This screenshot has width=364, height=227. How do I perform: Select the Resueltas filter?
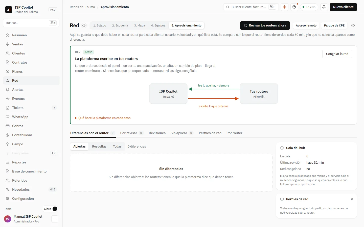point(99,147)
